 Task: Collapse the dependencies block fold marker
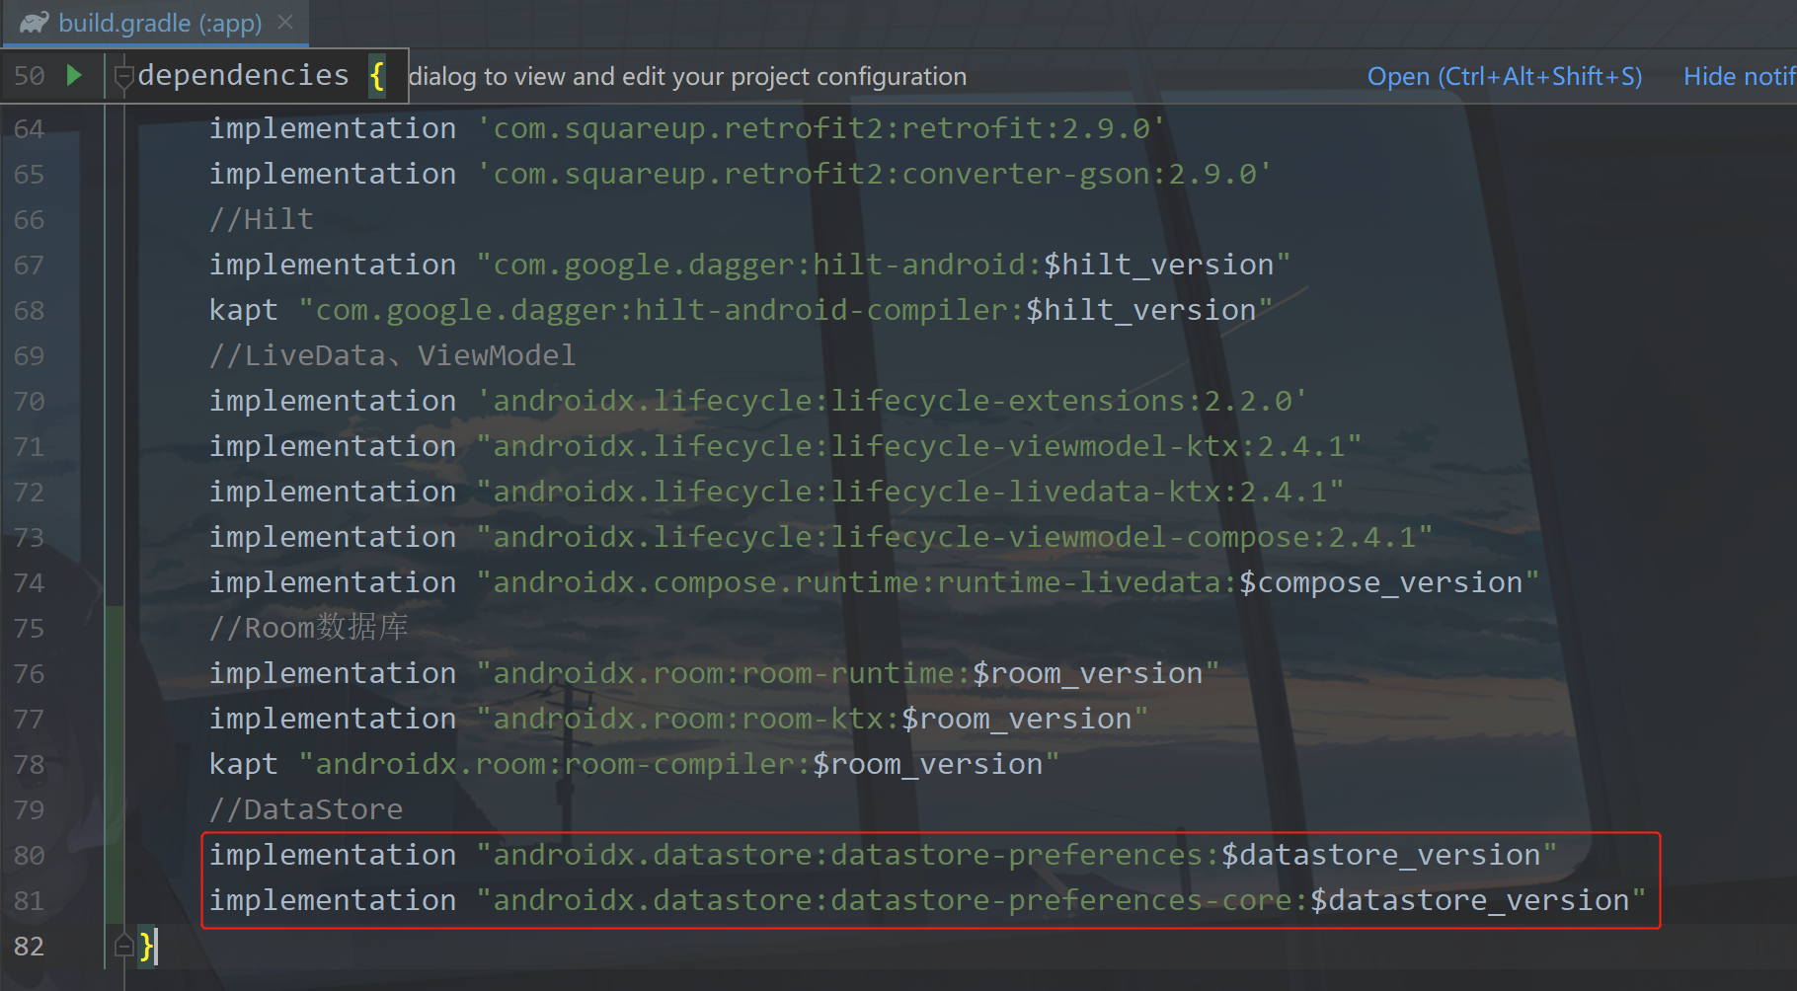tap(123, 76)
